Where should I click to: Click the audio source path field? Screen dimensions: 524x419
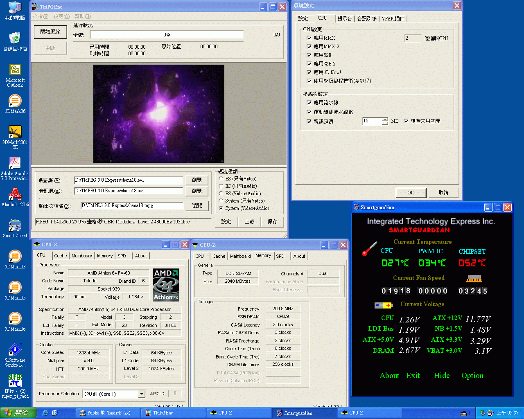pos(129,191)
